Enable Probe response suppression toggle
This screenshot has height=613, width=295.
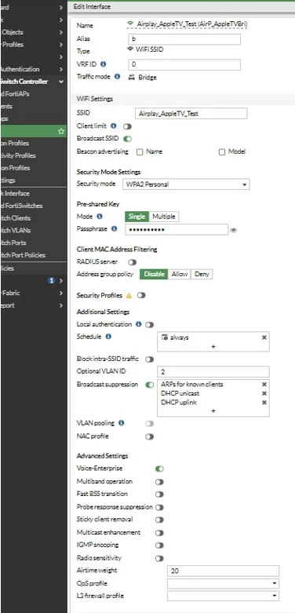click(159, 508)
